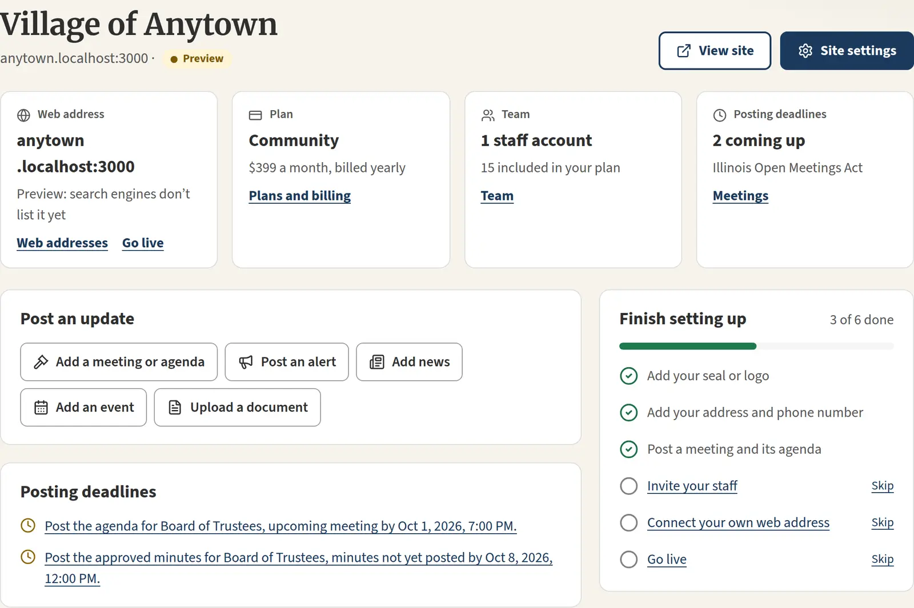
Task: Click the globe icon beside Web address
Action: point(23,115)
